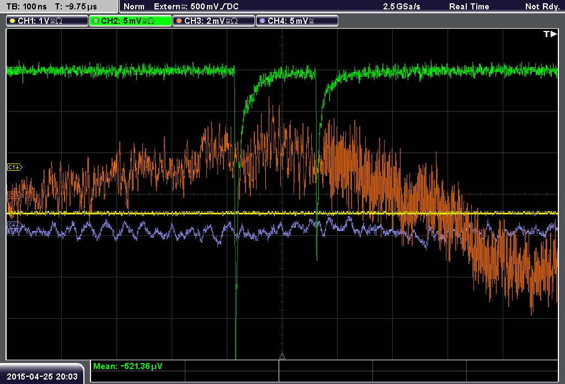Click the Not Rdy. status indicator
Image resolution: width=565 pixels, height=384 pixels.
point(542,7)
